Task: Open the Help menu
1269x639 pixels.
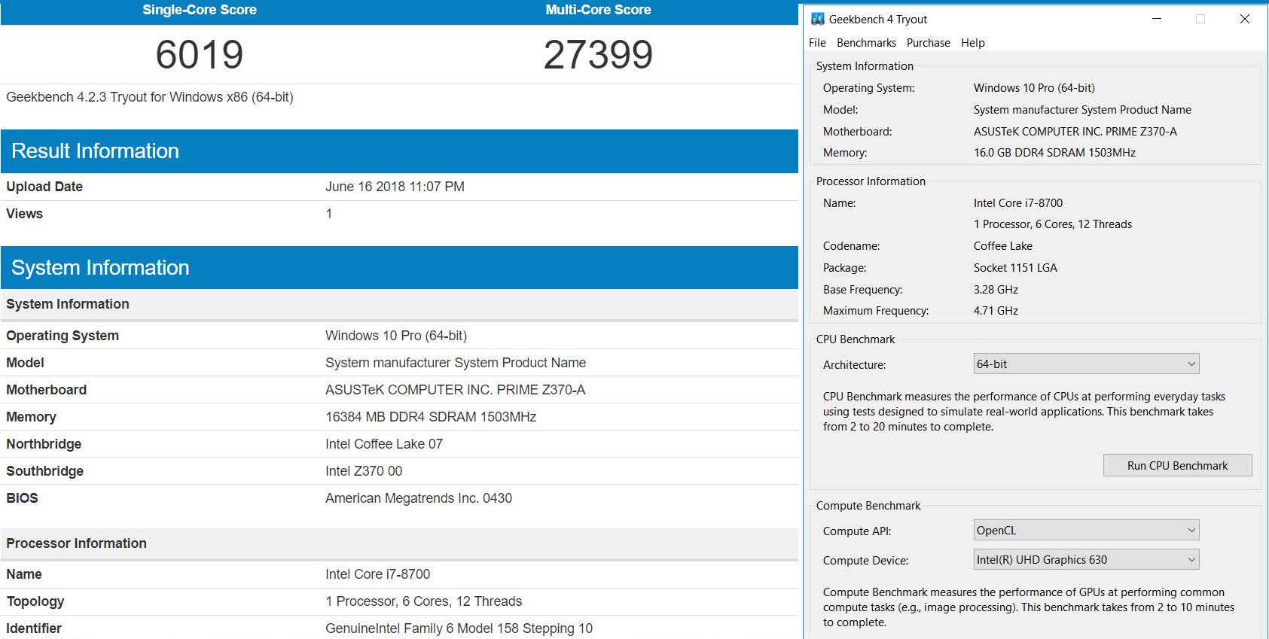Action: [x=972, y=43]
